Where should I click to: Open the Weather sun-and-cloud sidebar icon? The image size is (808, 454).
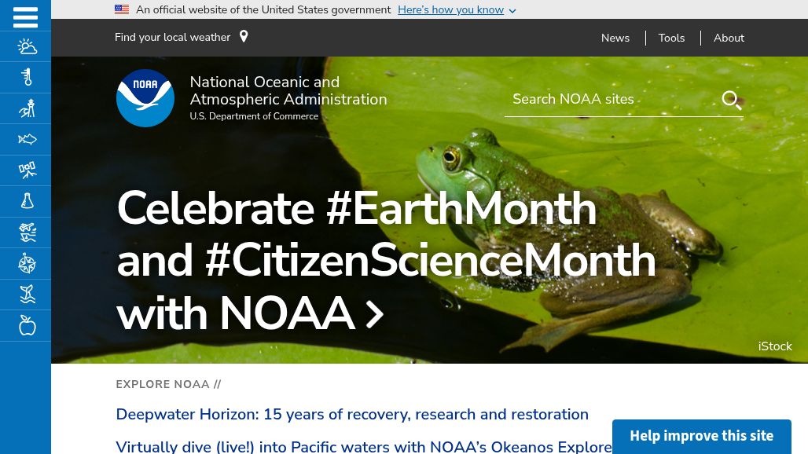coord(27,47)
